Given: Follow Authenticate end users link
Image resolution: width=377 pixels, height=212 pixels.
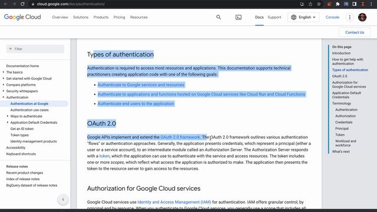Looking at the screenshot, I should point(136,104).
